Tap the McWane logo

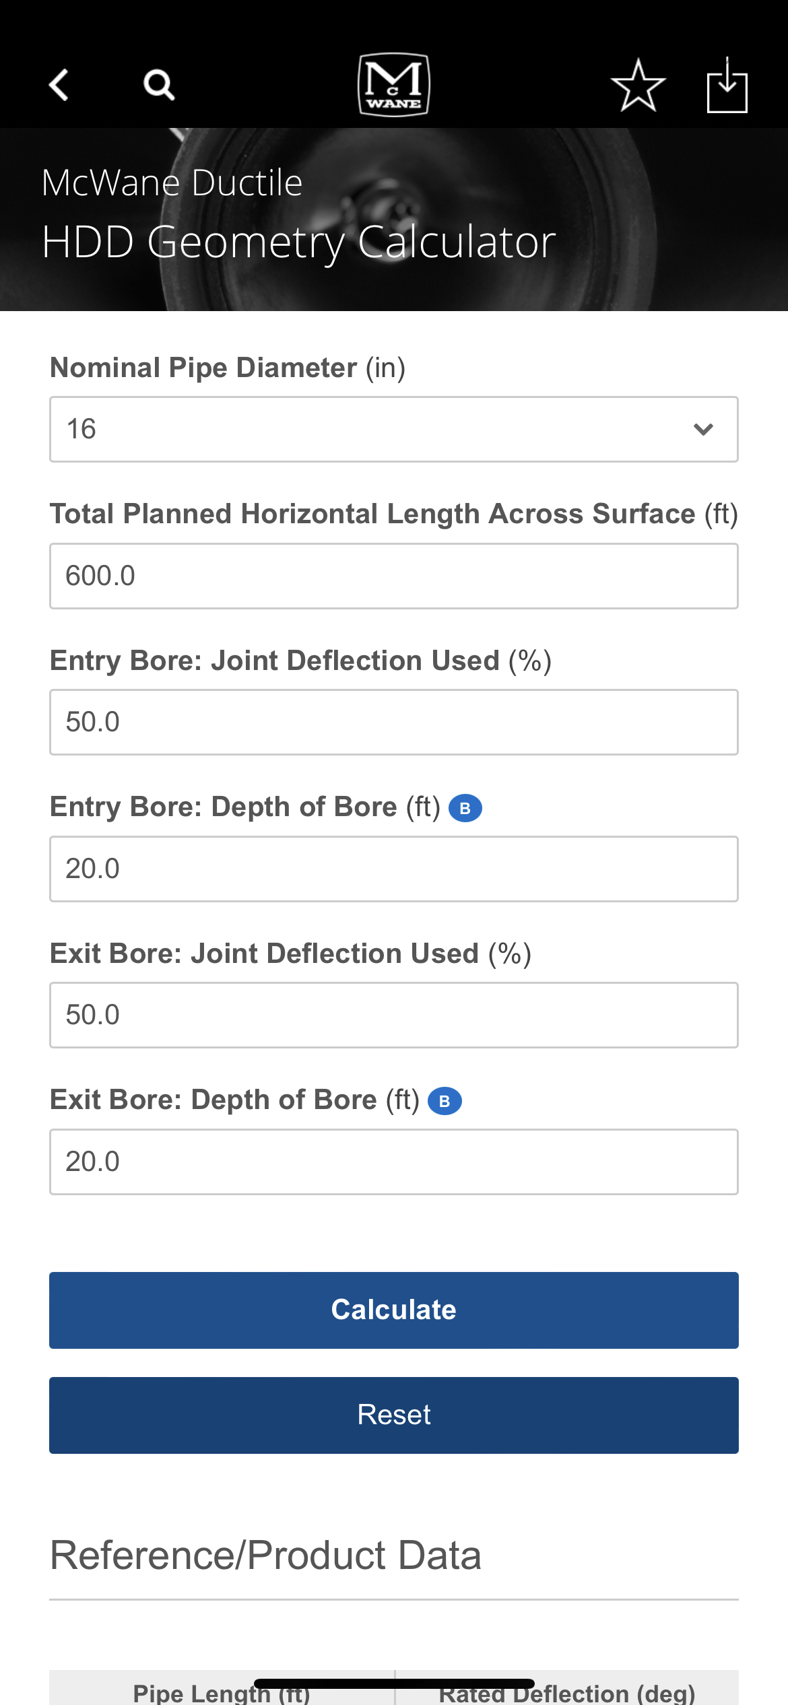[394, 85]
